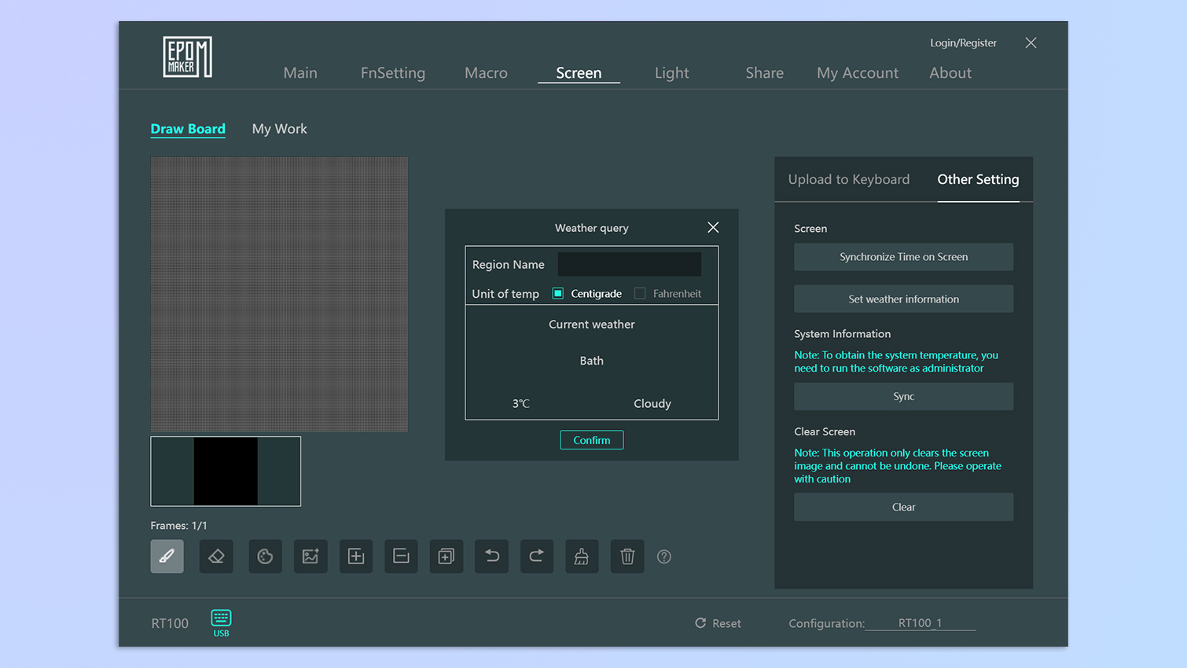Add a new frame
The image size is (1187, 668).
356,556
